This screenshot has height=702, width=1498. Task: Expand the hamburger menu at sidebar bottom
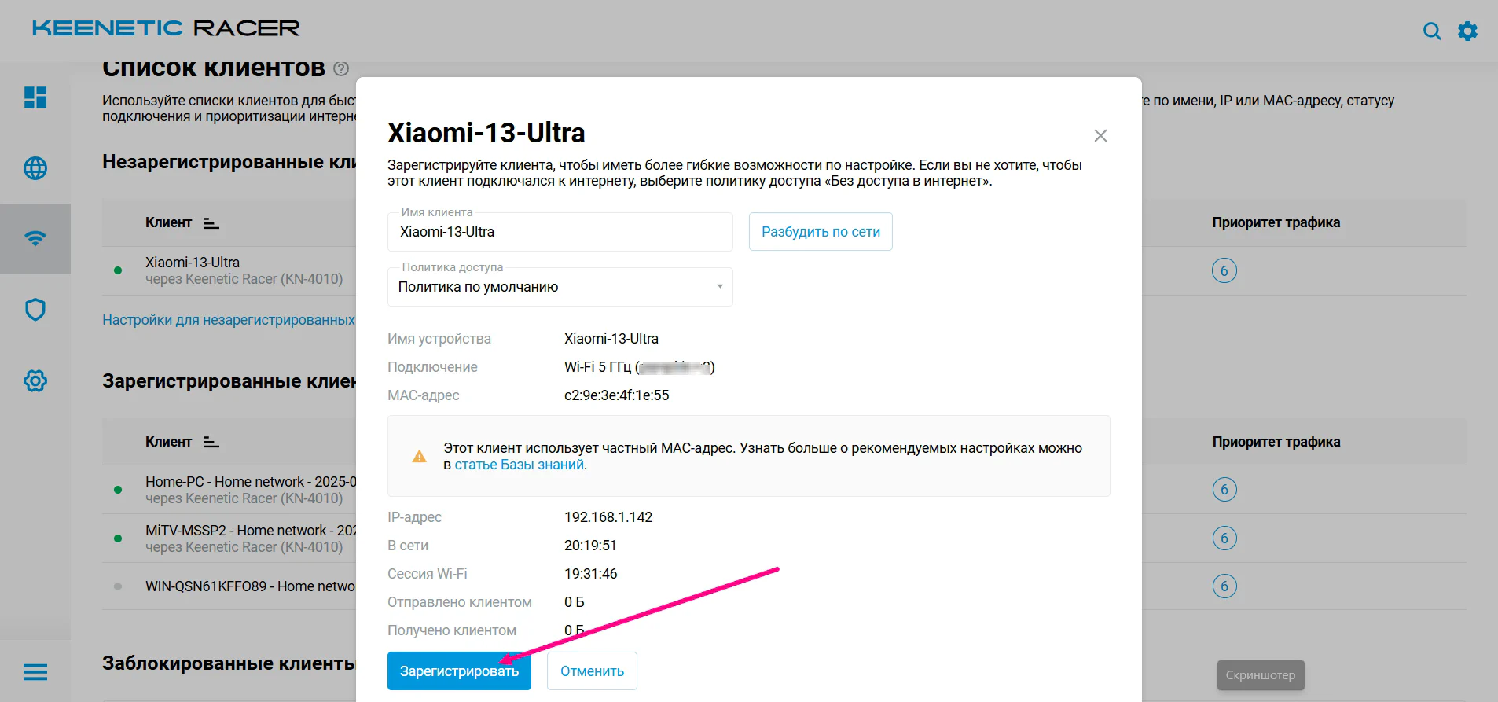[35, 672]
